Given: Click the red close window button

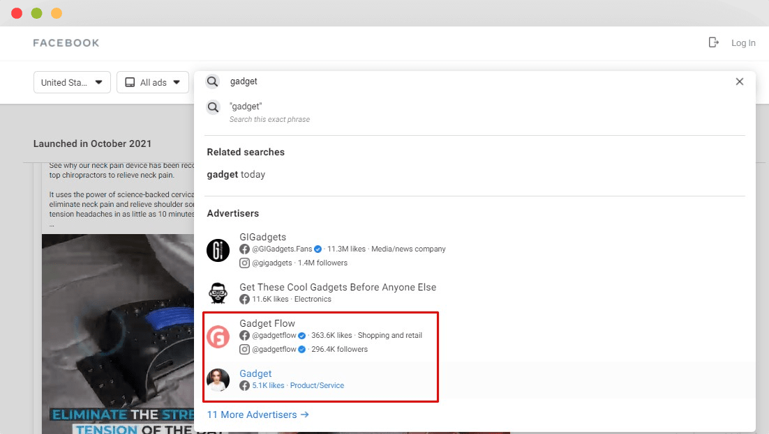Looking at the screenshot, I should (x=17, y=13).
